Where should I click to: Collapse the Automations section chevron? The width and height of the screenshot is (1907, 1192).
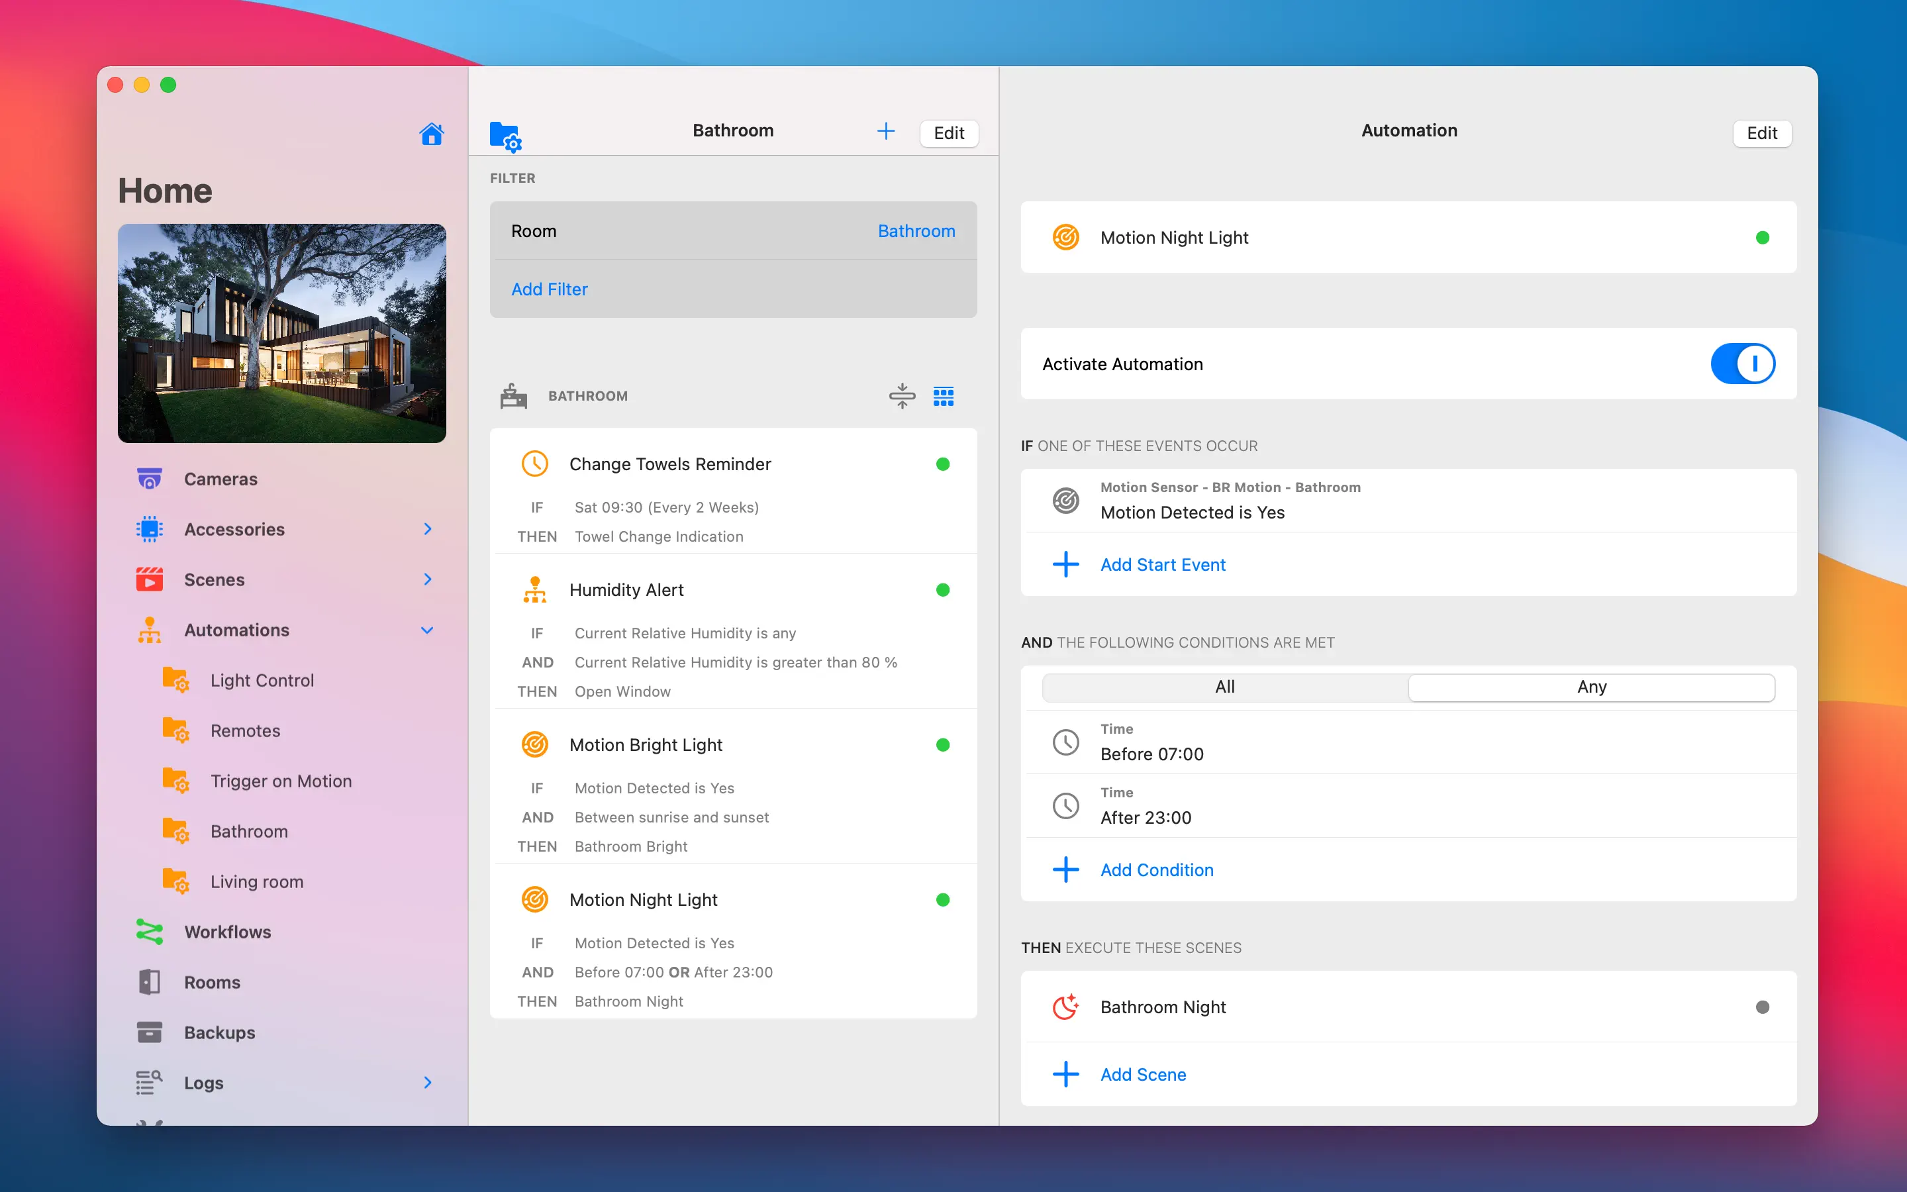coord(427,630)
